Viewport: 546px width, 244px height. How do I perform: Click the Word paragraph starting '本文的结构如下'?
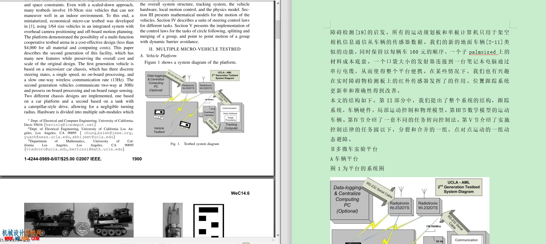click(420, 120)
